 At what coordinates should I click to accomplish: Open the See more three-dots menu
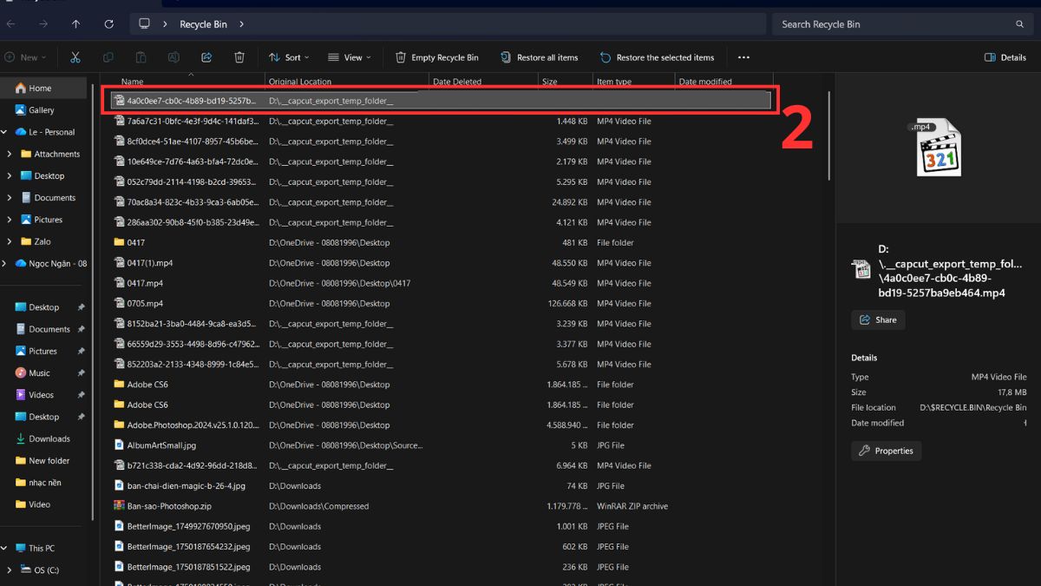point(743,57)
